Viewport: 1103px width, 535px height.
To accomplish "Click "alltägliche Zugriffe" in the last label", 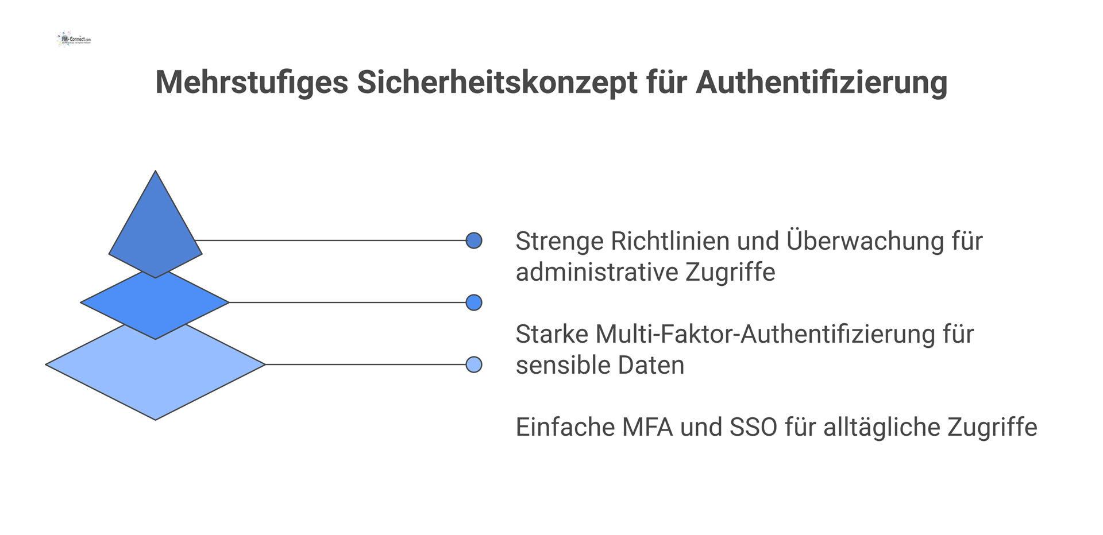I will point(930,427).
